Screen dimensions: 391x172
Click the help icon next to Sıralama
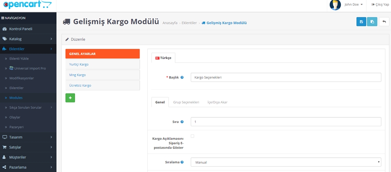tap(183, 162)
